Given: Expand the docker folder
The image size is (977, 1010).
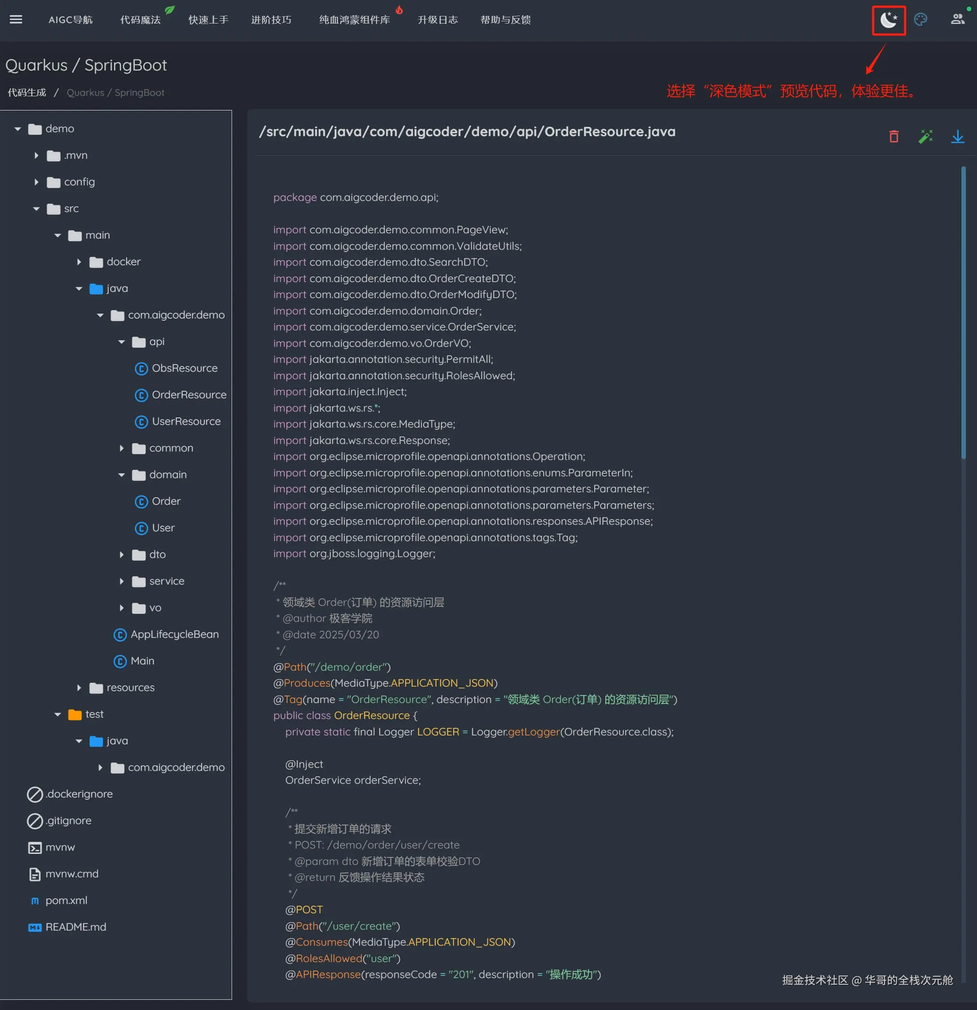Looking at the screenshot, I should coord(79,262).
